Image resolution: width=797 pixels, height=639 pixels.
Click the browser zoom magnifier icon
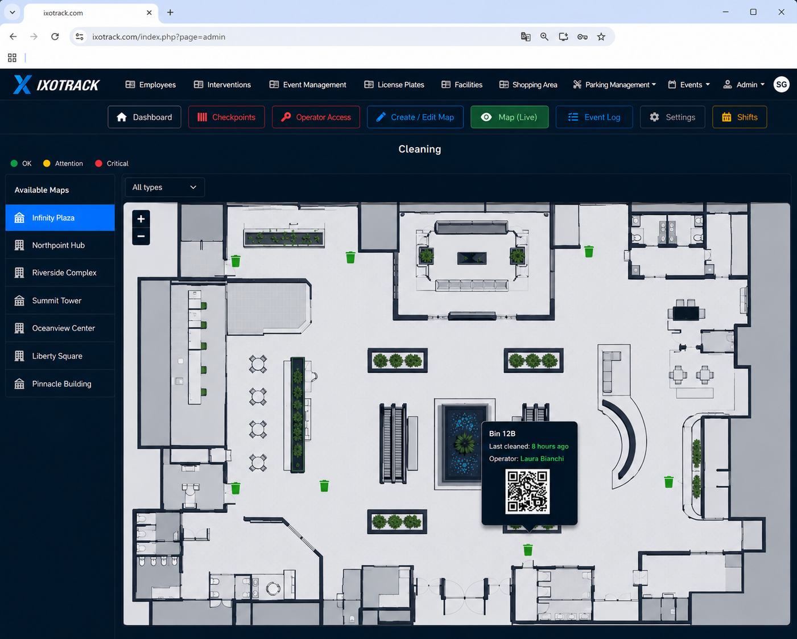click(x=544, y=36)
